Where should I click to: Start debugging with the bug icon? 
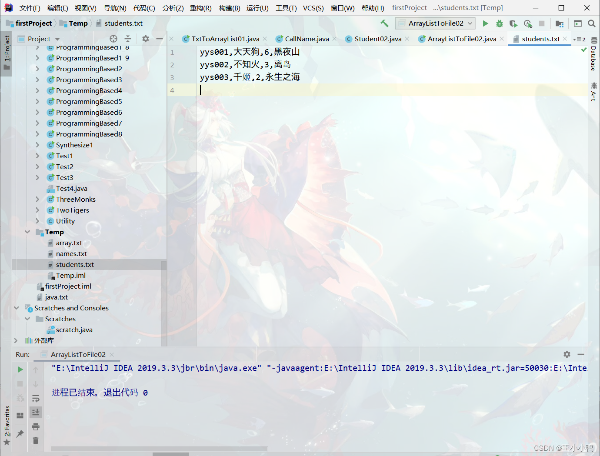(500, 23)
